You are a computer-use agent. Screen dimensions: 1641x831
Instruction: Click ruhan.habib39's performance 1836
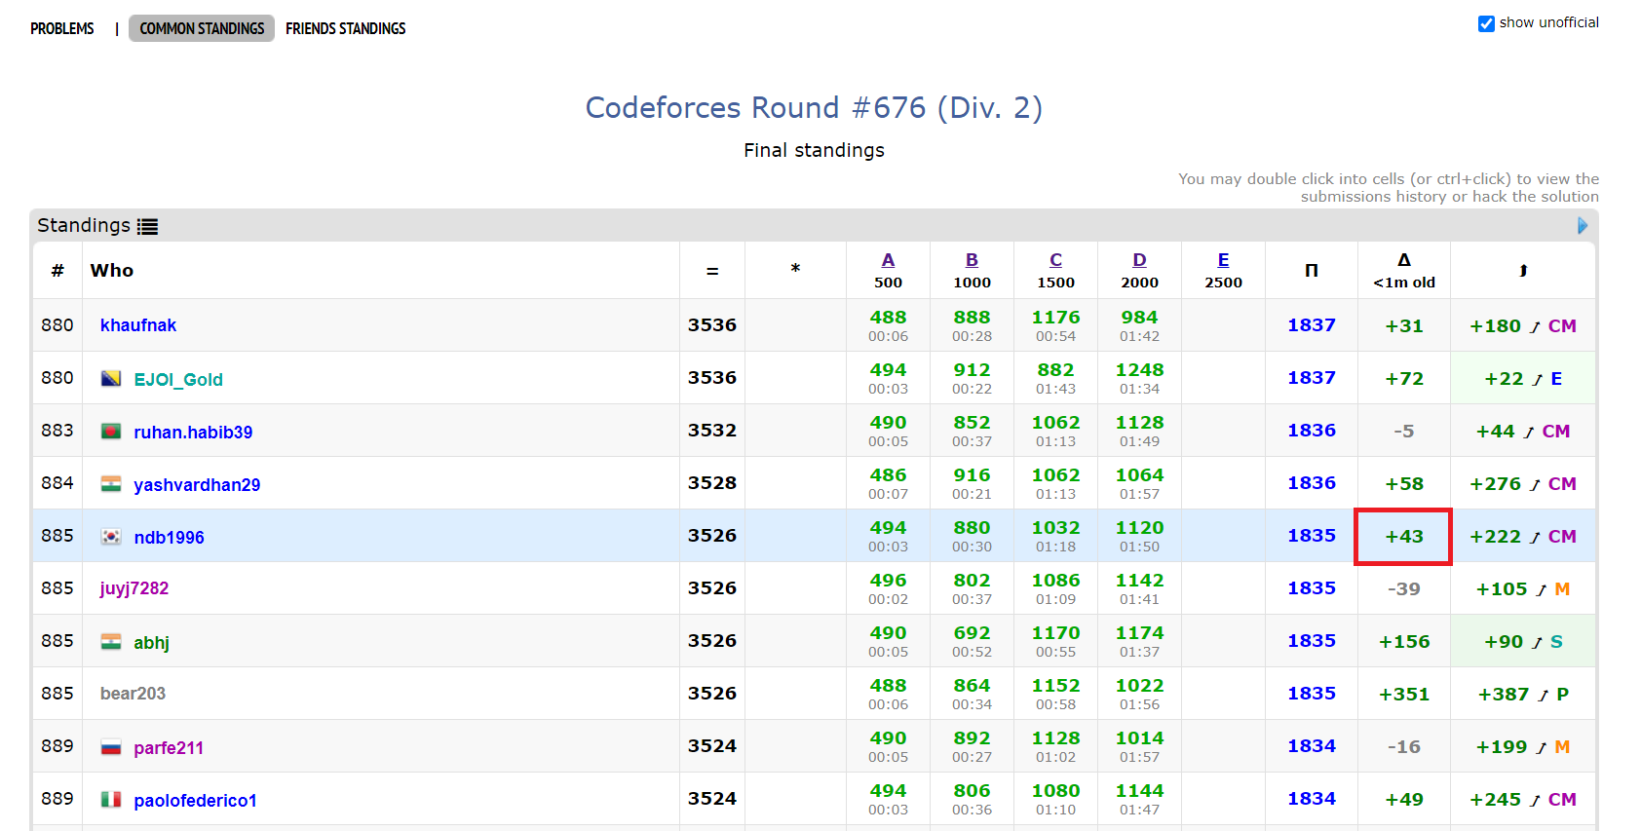point(1312,431)
